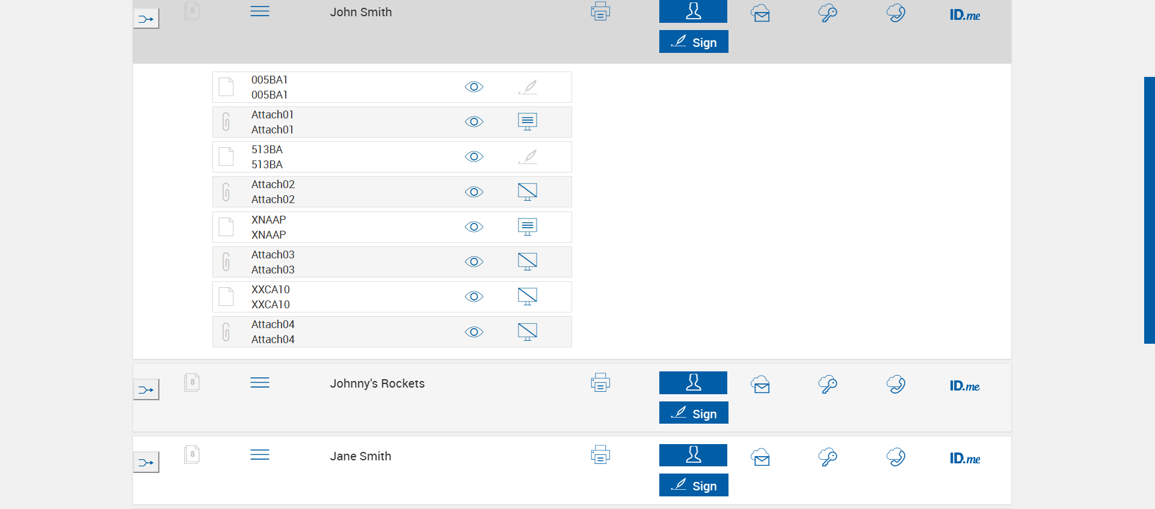Click the pen sign icon for 005BA1

pos(528,87)
